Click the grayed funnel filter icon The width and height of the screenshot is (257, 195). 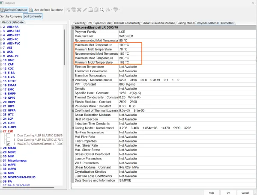(x=73, y=10)
